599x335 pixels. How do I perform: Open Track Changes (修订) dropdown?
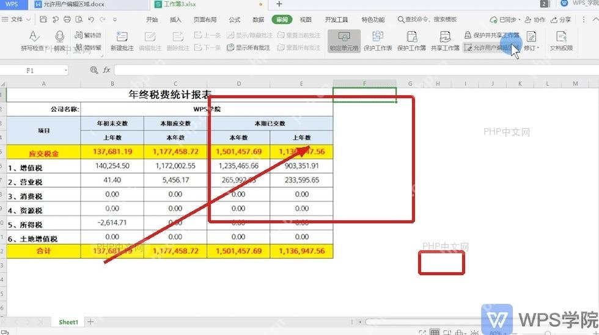531,41
